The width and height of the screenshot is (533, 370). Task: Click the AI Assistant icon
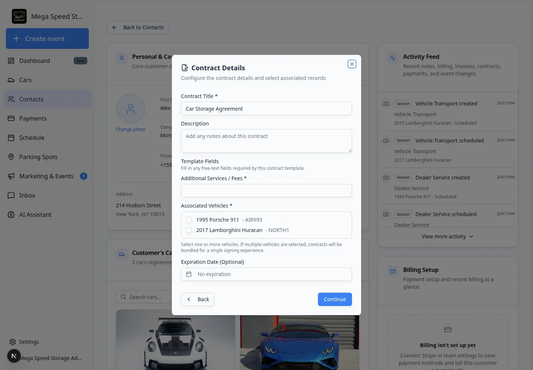coord(11,215)
